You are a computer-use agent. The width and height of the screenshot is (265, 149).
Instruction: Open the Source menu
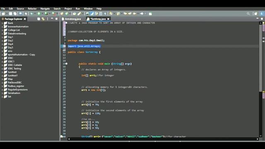(20, 9)
